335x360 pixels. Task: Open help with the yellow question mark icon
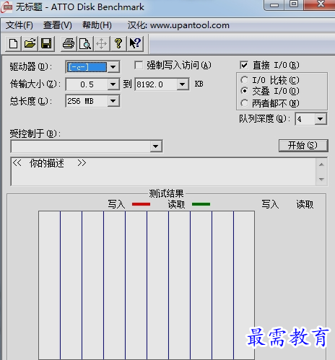click(x=118, y=43)
